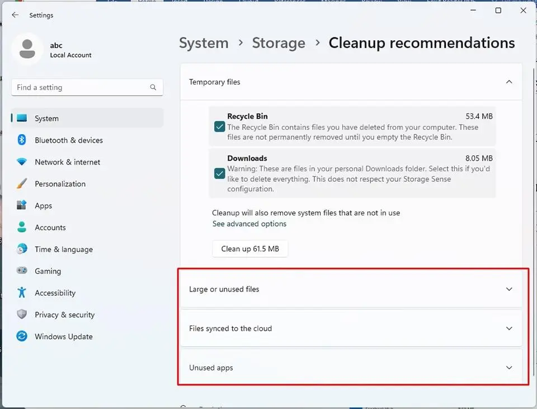Click the Personalization paintbrush icon

point(22,184)
